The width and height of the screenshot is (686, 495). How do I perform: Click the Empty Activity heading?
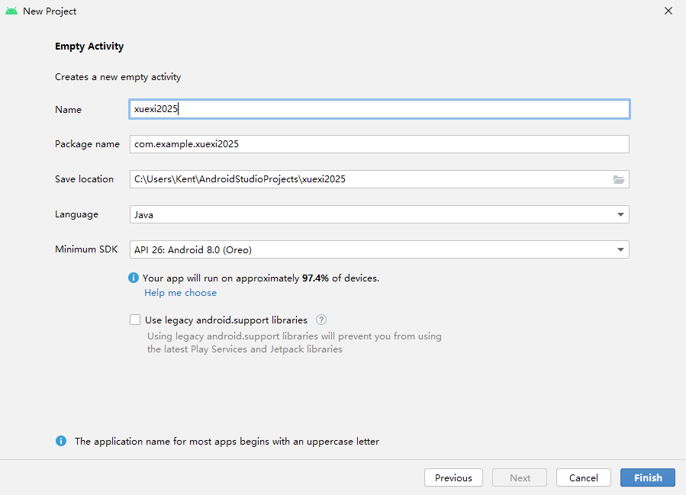(x=89, y=47)
